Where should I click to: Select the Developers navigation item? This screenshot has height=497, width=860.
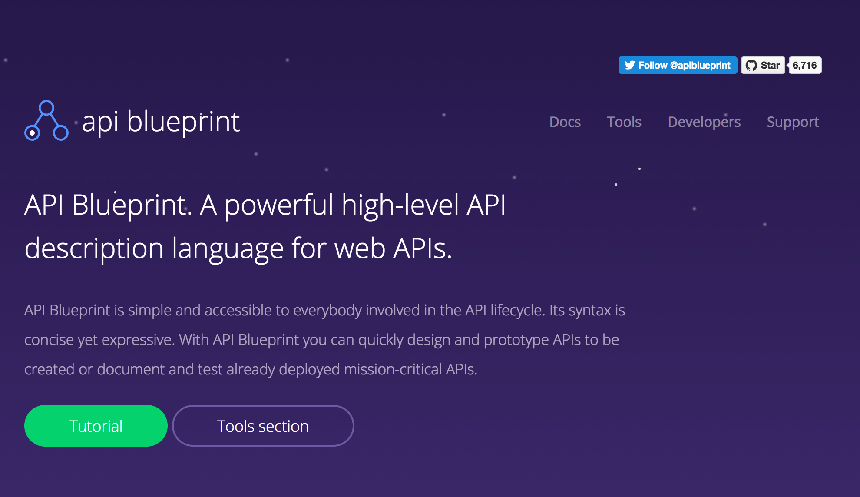(704, 122)
